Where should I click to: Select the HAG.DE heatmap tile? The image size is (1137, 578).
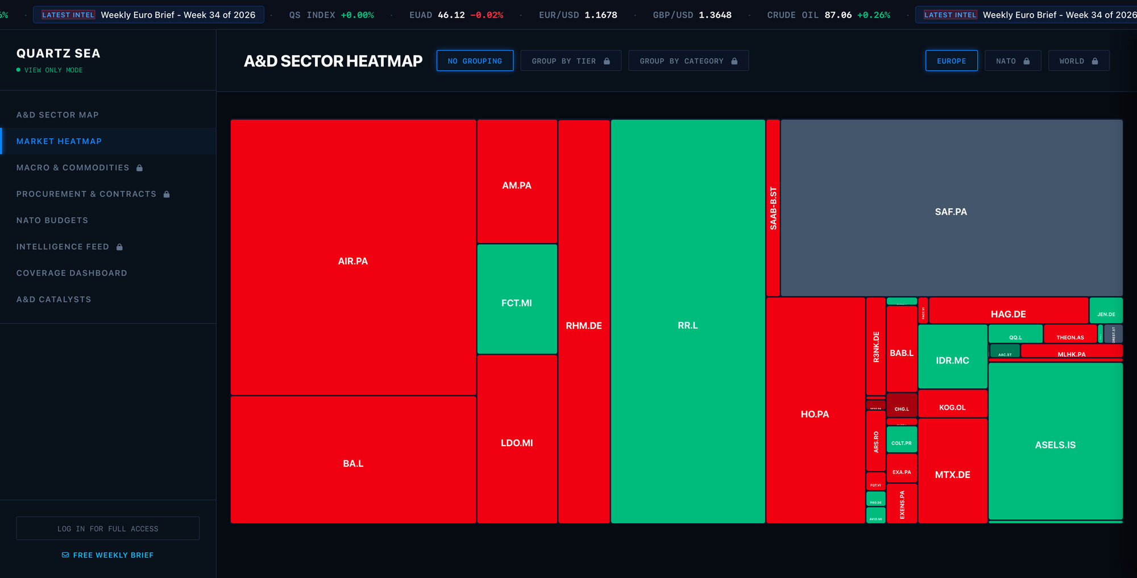pos(1009,311)
